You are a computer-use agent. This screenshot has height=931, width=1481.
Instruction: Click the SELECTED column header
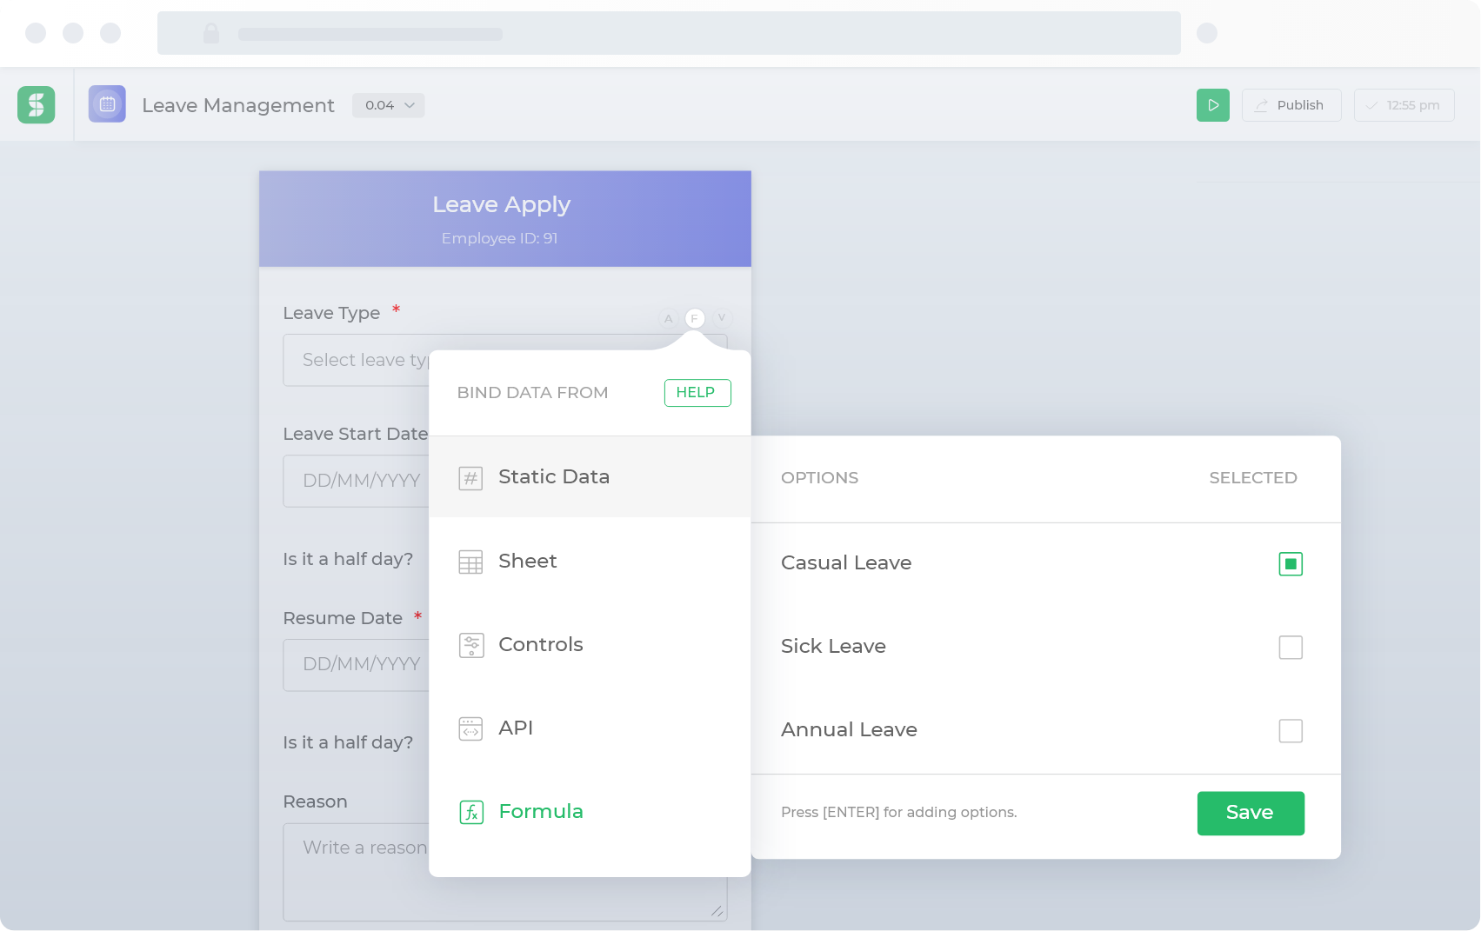point(1253,478)
